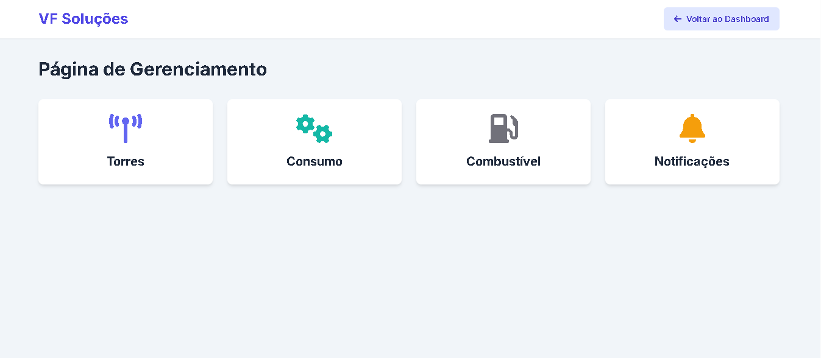The image size is (821, 358).
Task: Click the white top navigation bar
Action: tap(396, 19)
